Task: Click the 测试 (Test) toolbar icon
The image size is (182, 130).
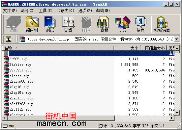Action: 50,24
